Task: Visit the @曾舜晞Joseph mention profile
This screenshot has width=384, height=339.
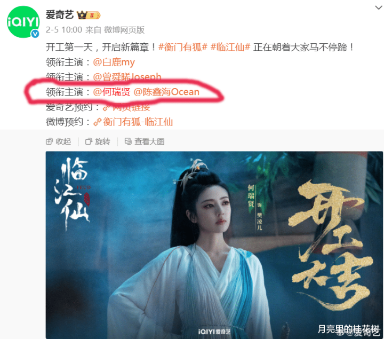Action: [127, 77]
